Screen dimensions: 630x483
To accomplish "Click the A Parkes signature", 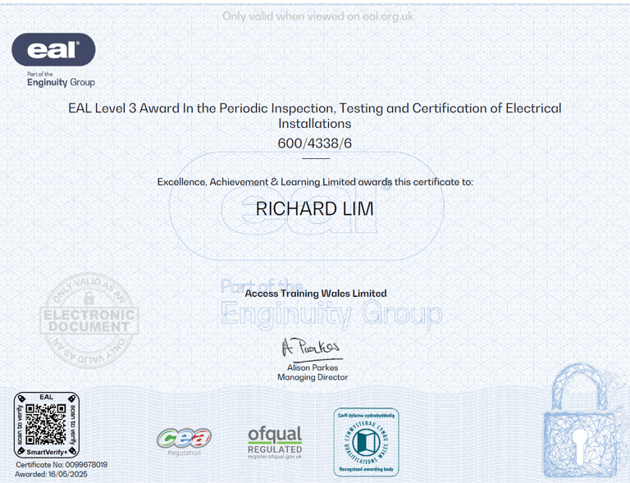I will click(312, 349).
